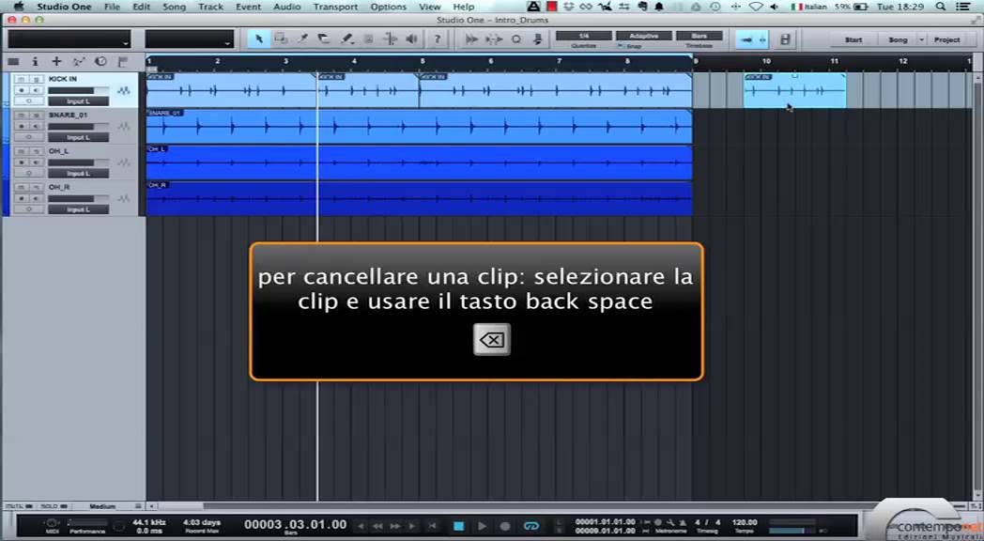The height and width of the screenshot is (541, 984).
Task: Open the File menu
Action: pos(112,7)
